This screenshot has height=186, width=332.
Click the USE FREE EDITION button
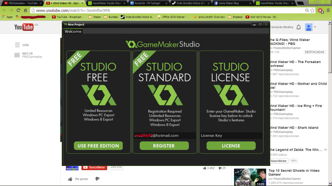[98, 146]
